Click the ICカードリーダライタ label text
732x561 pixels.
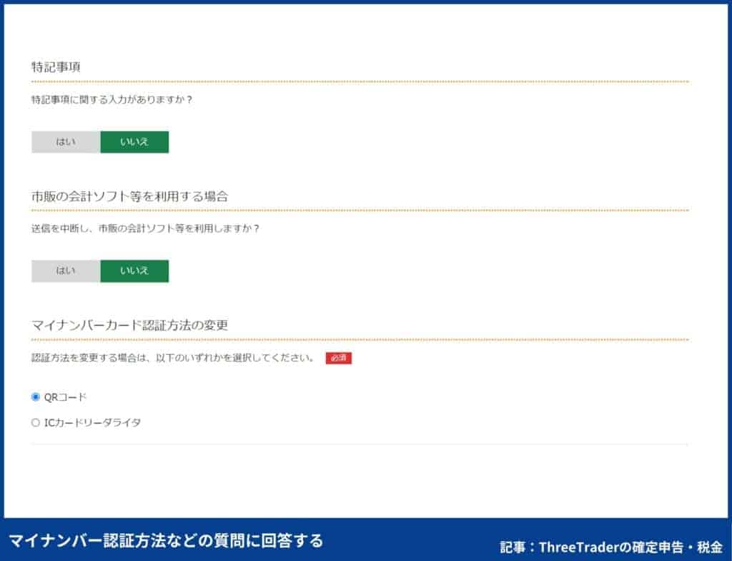point(92,423)
